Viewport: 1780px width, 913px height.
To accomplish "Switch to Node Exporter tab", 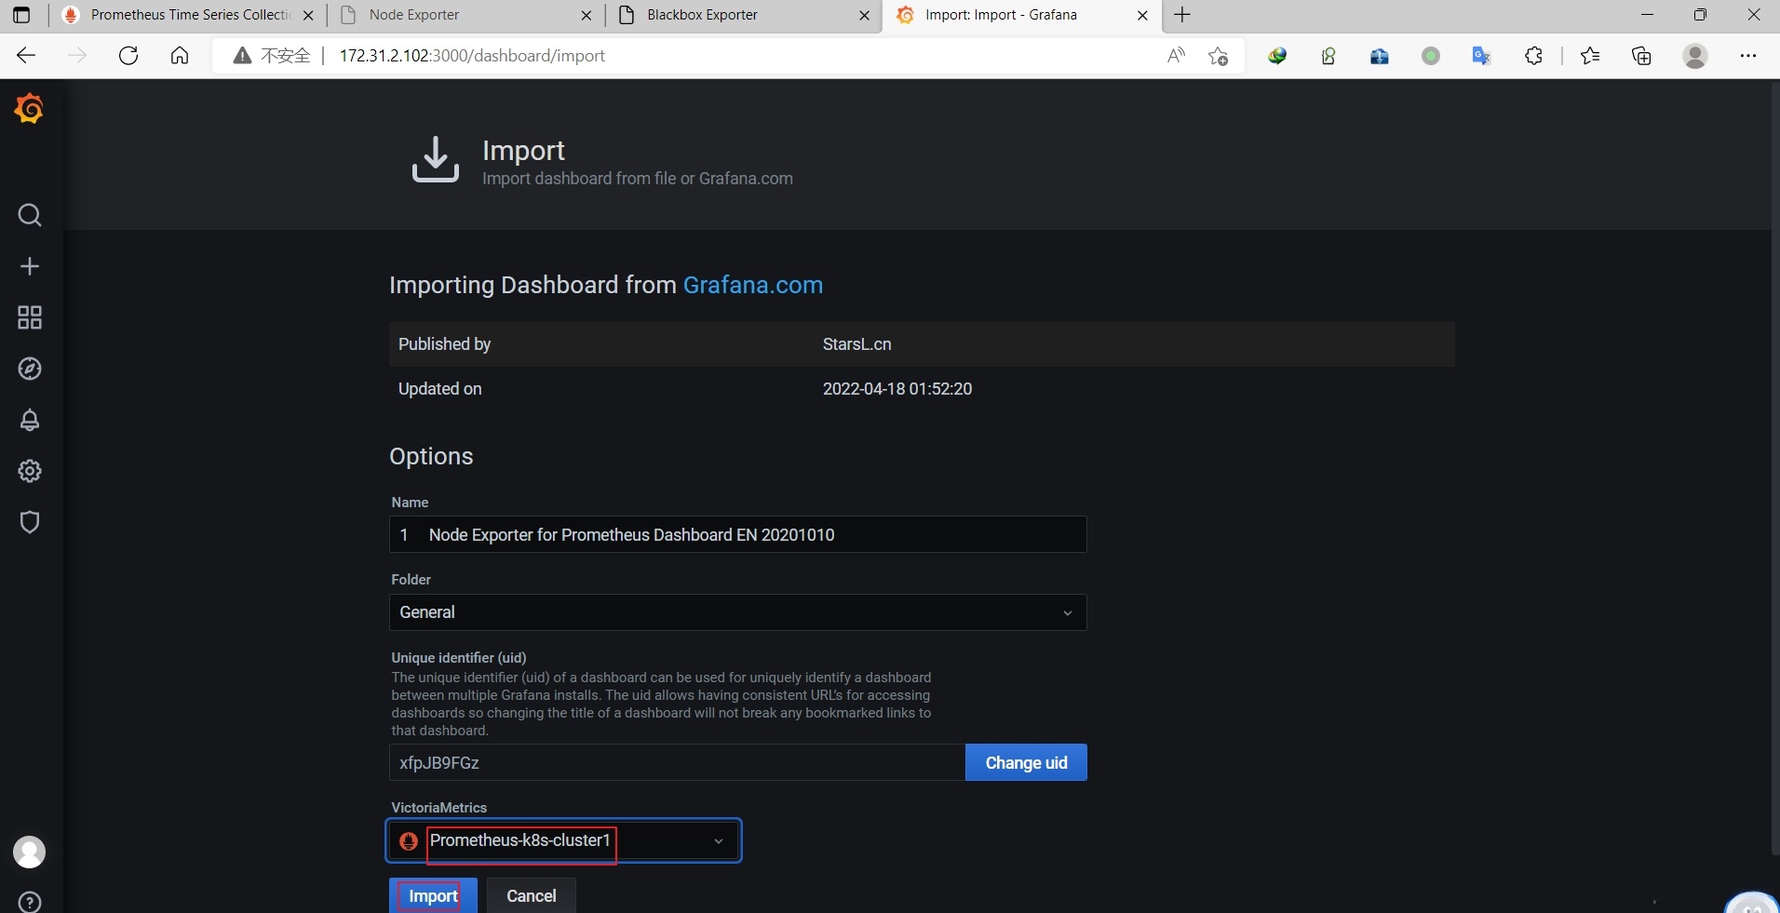I will point(465,15).
